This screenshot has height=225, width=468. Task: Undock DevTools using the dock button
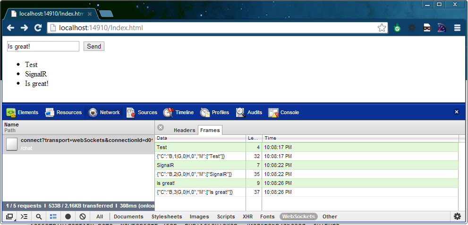(x=9, y=217)
